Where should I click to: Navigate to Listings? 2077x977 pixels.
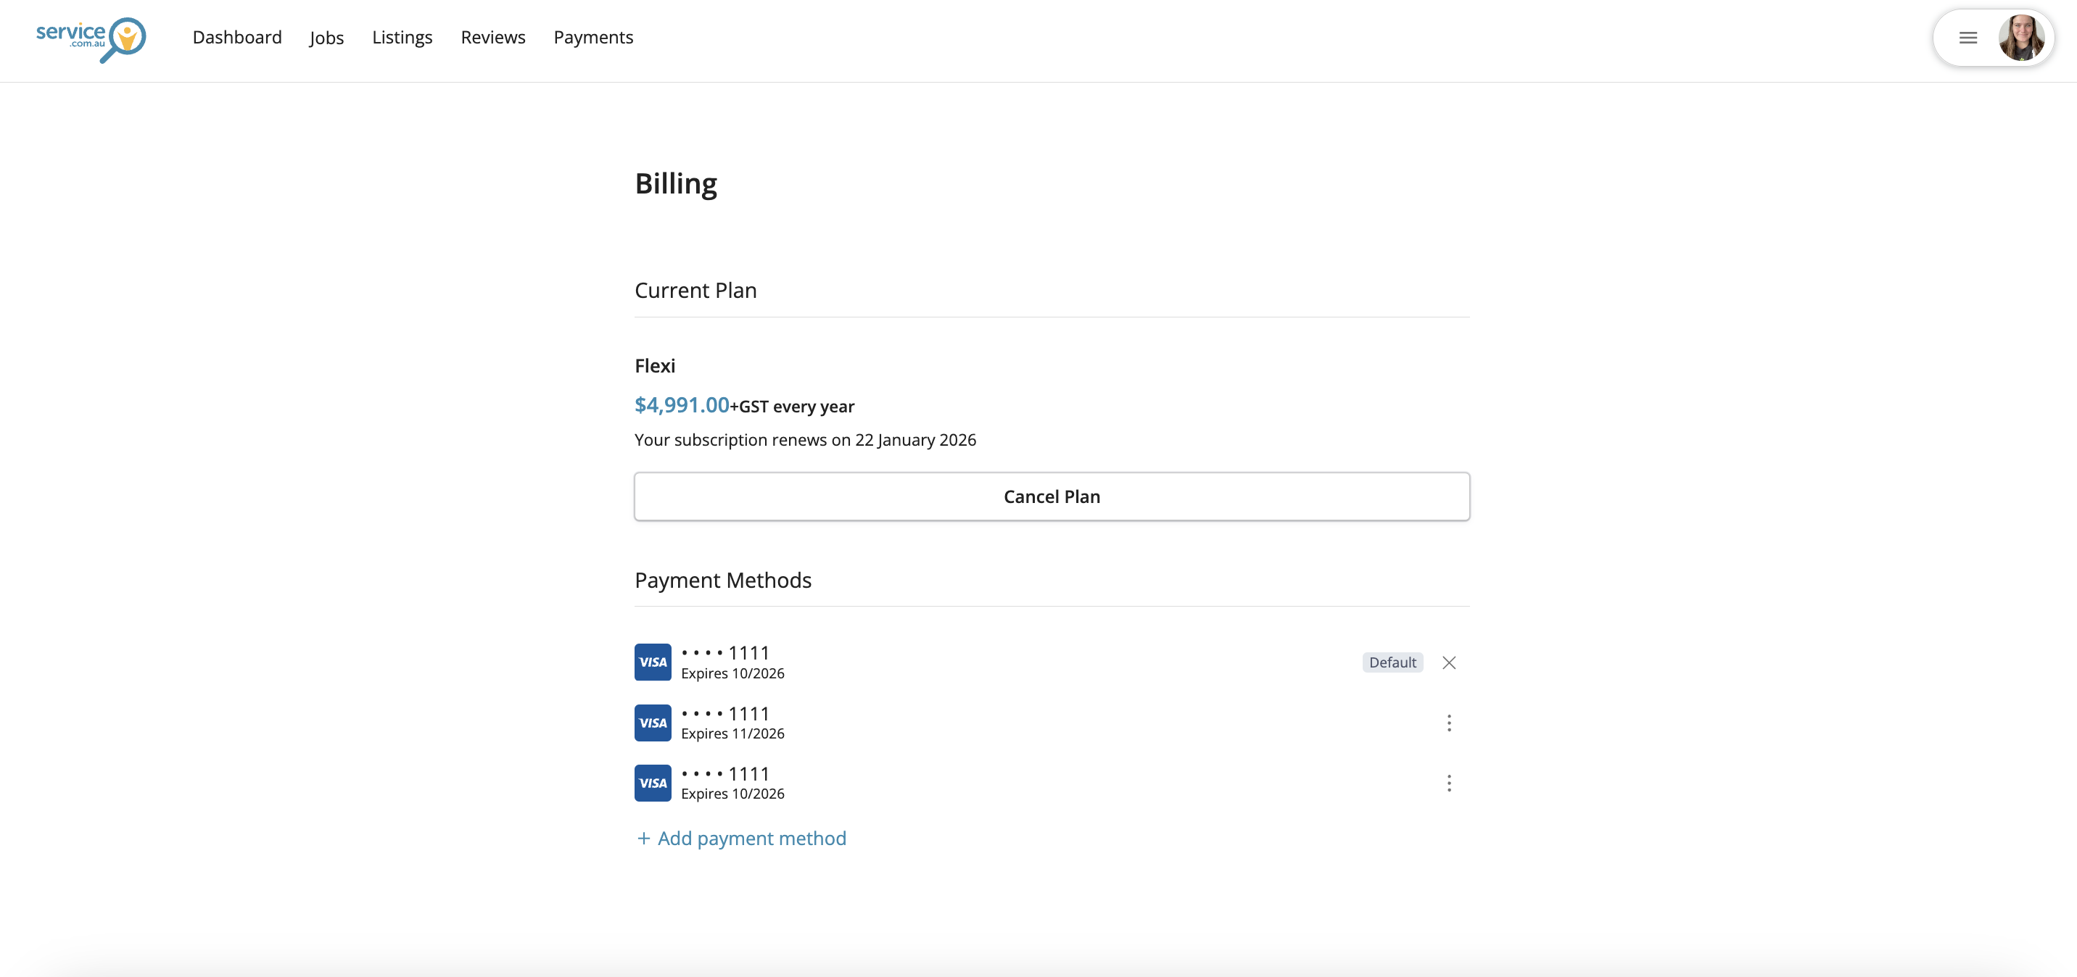402,37
